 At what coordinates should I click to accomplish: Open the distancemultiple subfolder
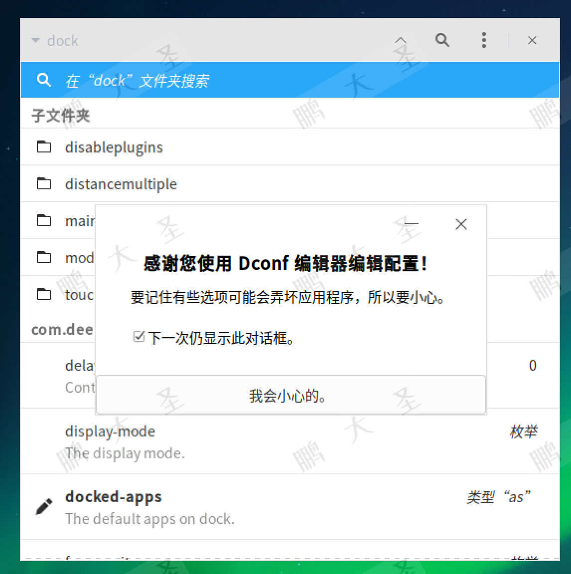pyautogui.click(x=290, y=183)
